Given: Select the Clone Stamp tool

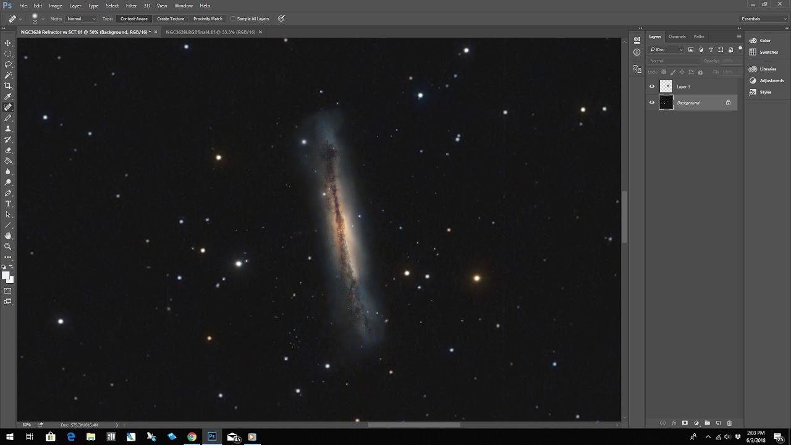Looking at the screenshot, I should tap(8, 129).
